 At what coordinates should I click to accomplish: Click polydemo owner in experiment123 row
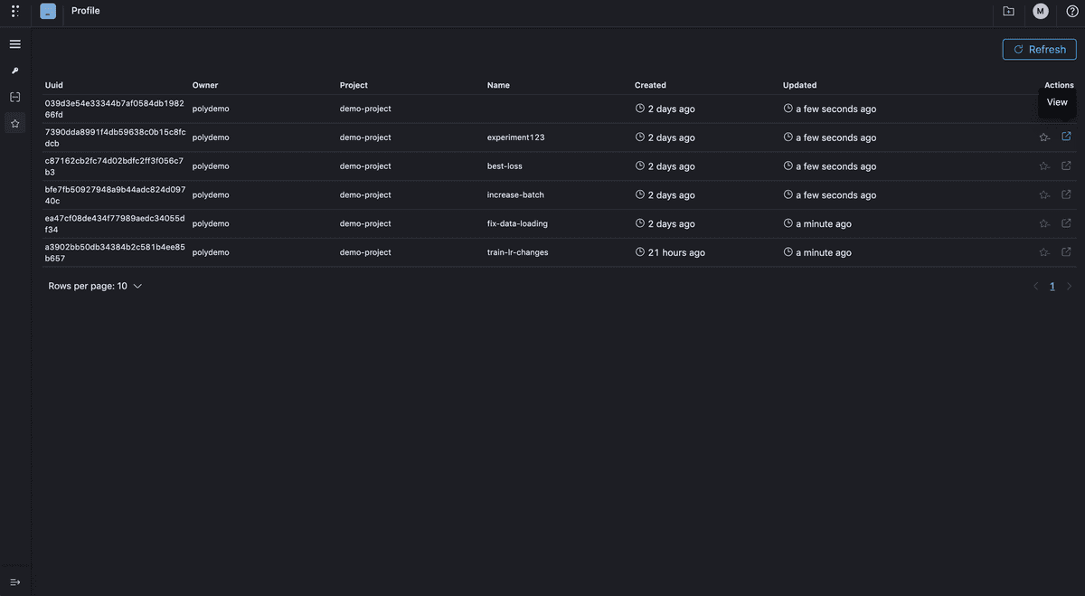coord(211,137)
